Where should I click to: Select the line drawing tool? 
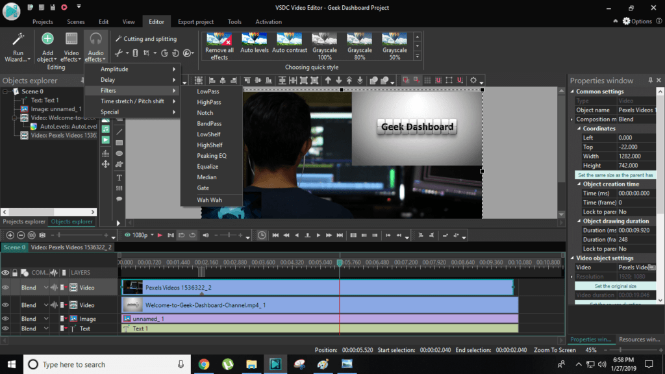click(119, 132)
